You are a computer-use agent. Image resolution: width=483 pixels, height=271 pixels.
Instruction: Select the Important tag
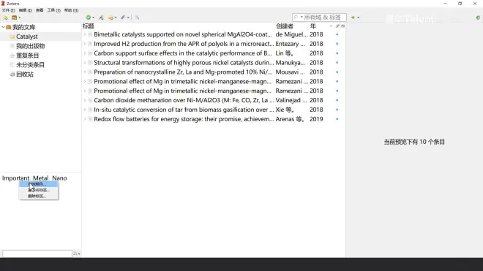point(15,178)
